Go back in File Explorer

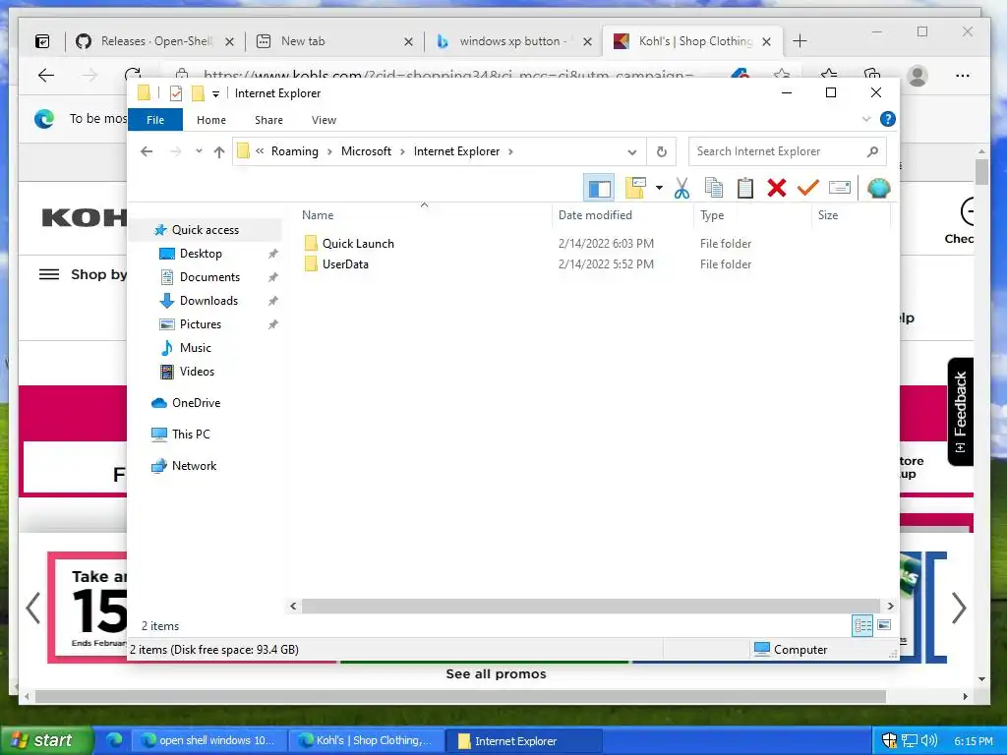(147, 151)
